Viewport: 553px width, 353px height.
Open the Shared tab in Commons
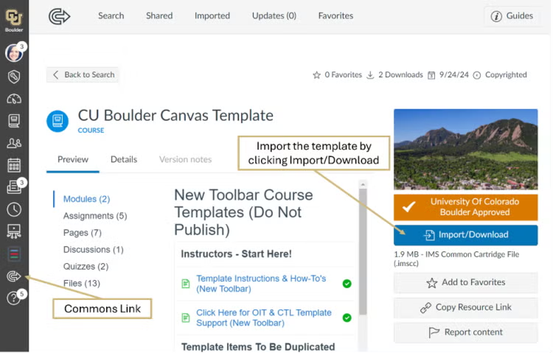159,16
